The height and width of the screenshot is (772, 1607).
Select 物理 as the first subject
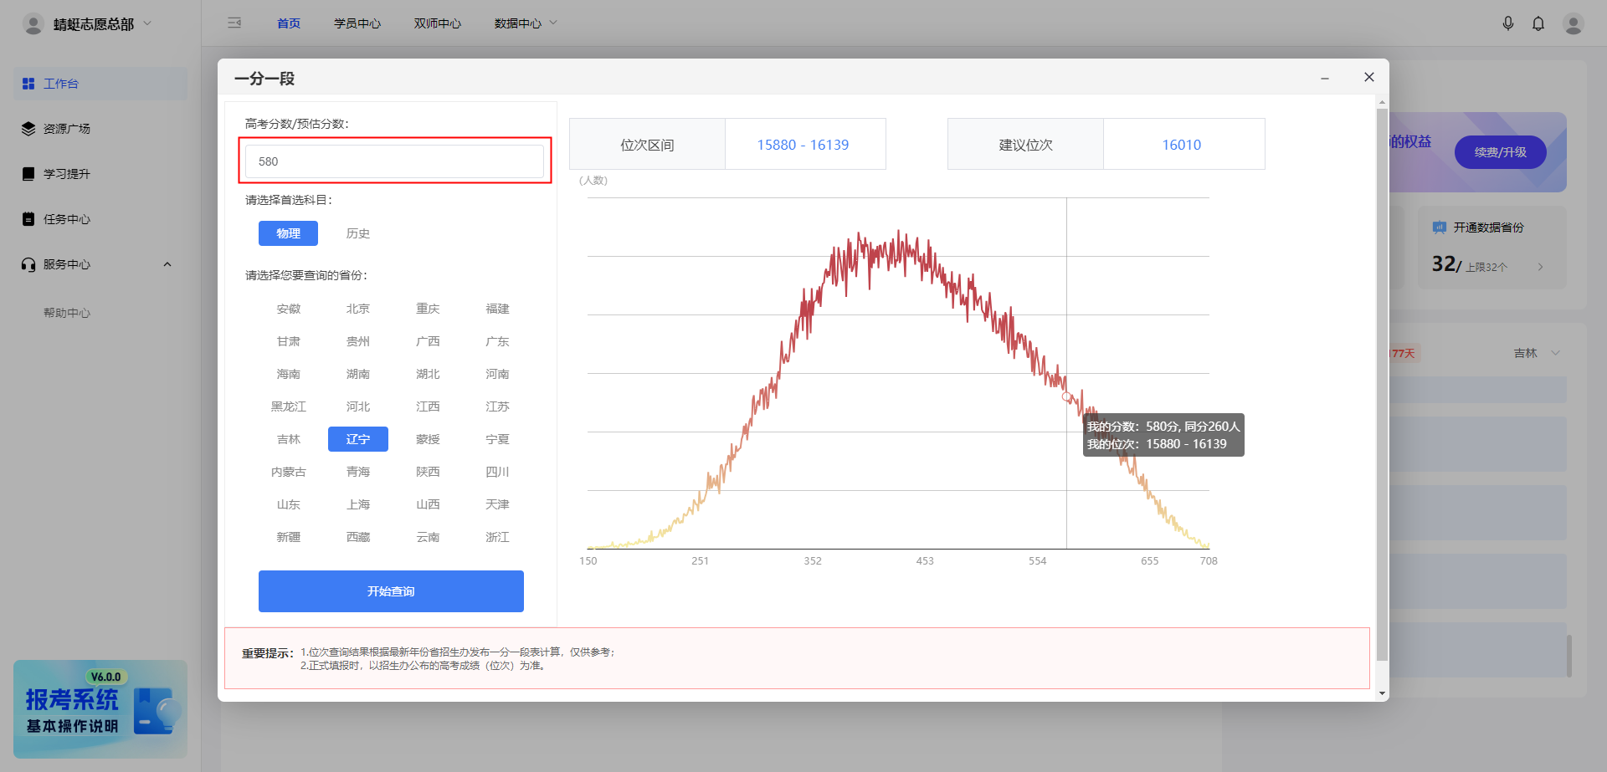[x=288, y=233]
